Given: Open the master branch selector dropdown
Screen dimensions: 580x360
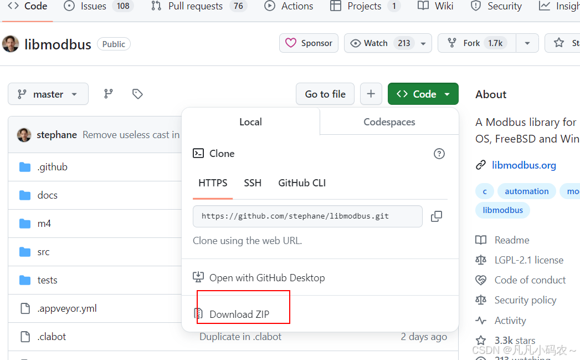Looking at the screenshot, I should point(48,94).
